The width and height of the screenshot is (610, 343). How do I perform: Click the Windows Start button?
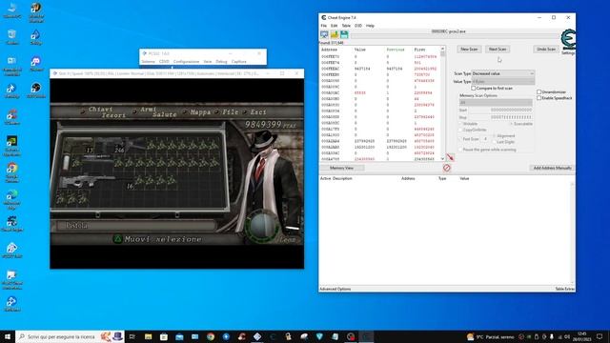(x=8, y=336)
